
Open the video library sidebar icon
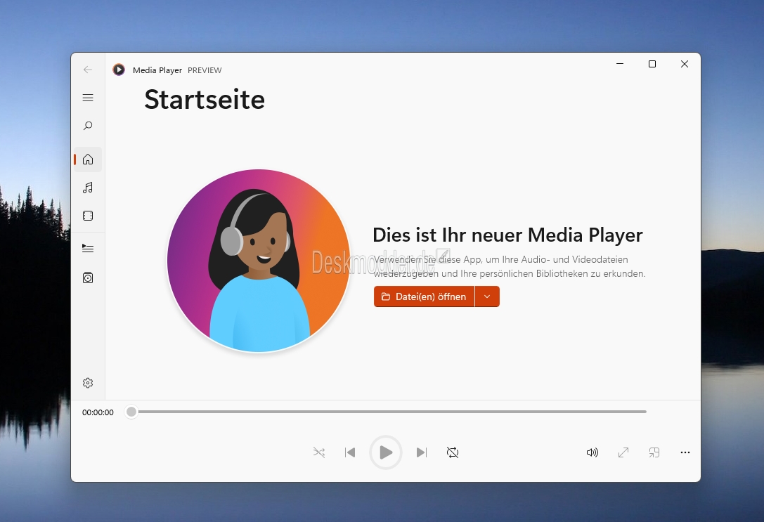[88, 216]
